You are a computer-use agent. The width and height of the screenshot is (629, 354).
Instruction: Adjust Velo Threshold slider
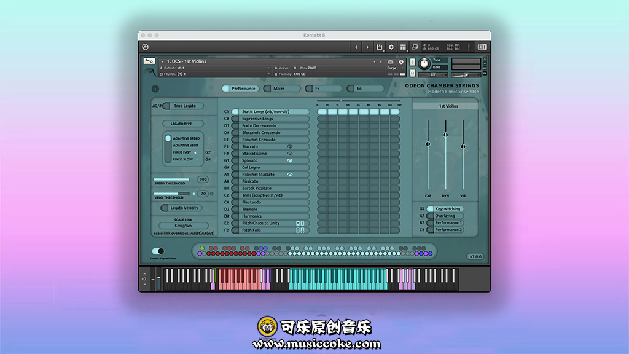(171, 194)
